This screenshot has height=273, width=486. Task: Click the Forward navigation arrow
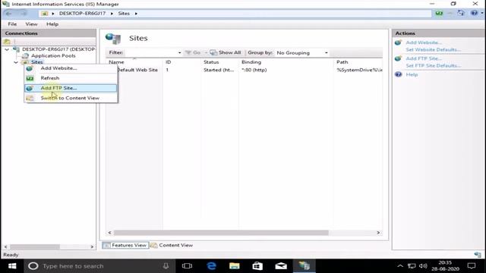tap(24, 14)
